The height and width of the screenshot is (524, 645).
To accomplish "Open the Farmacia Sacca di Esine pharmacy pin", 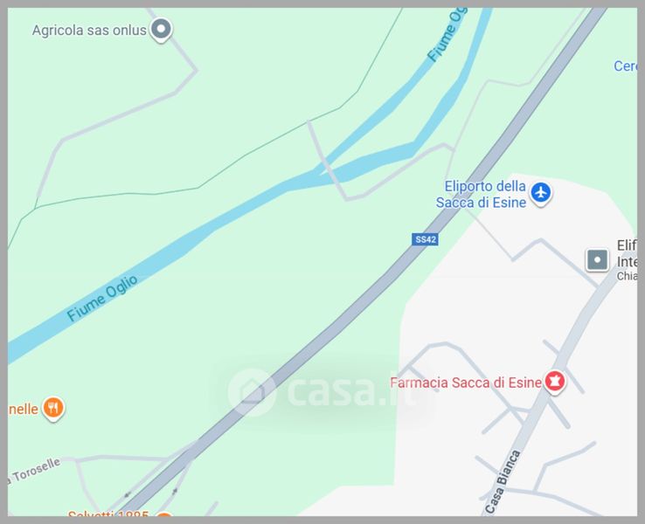I will click(554, 382).
